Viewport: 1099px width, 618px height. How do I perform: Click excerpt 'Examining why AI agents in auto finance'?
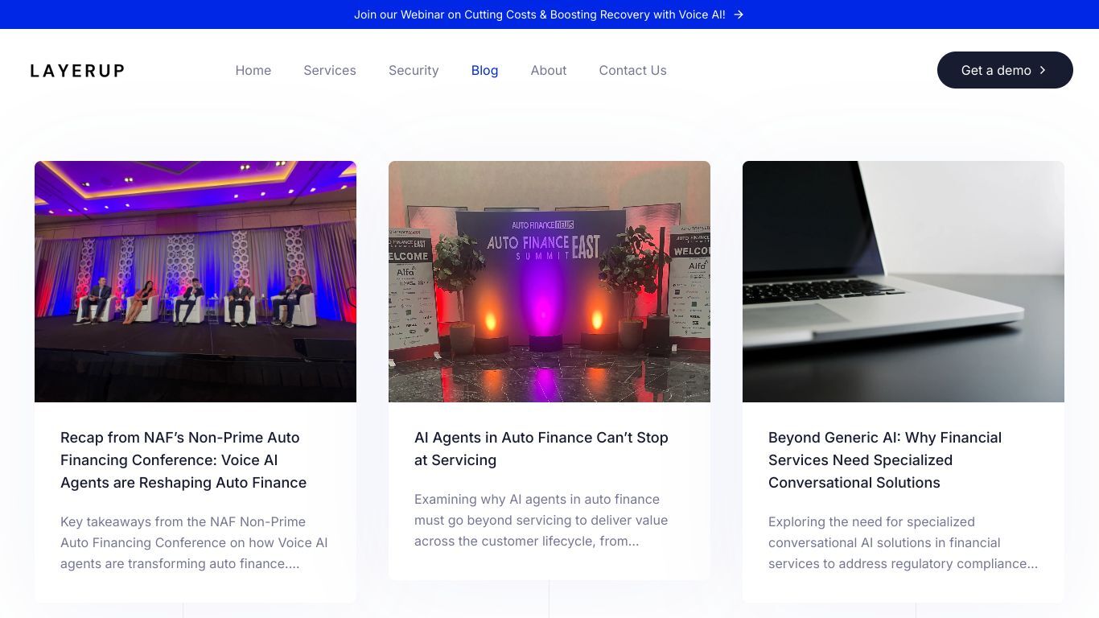[x=541, y=520]
